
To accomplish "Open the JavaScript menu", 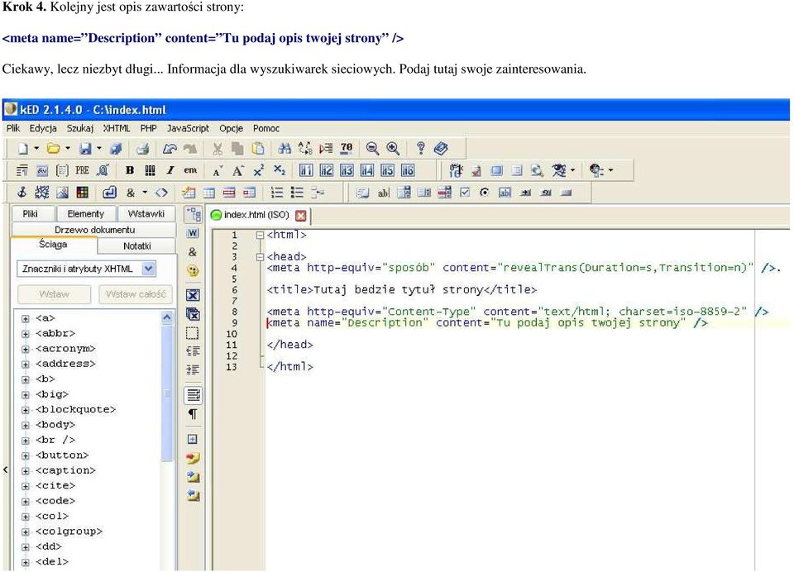I will [x=188, y=129].
